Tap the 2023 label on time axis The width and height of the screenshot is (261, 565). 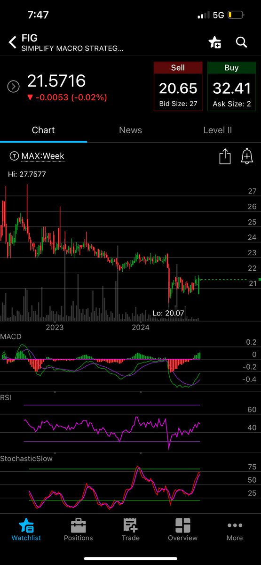55,327
